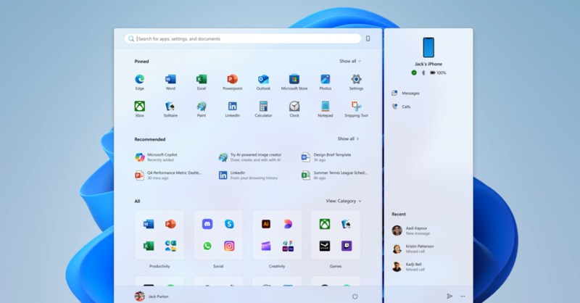This screenshot has height=303, width=580.
Task: Click the power button icon
Action: tap(355, 296)
